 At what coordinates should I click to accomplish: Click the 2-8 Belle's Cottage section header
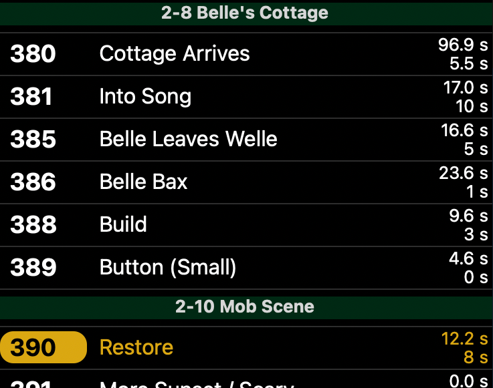coord(245,13)
